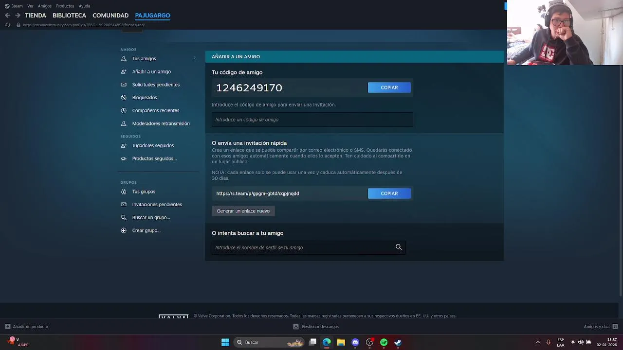Image resolution: width=623 pixels, height=350 pixels.
Task: Click the add-friend icon in the sidebar
Action: (x=124, y=71)
